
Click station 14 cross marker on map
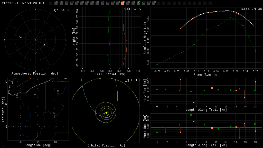click(x=54, y=116)
